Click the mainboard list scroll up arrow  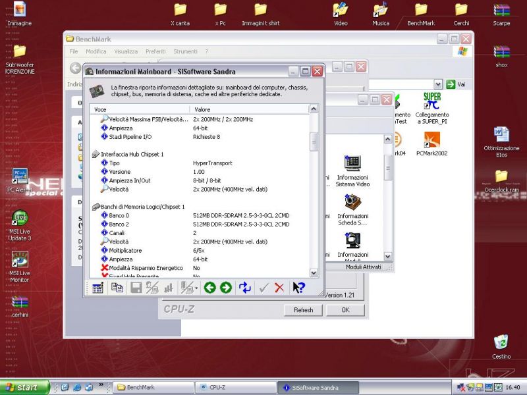[x=314, y=109]
